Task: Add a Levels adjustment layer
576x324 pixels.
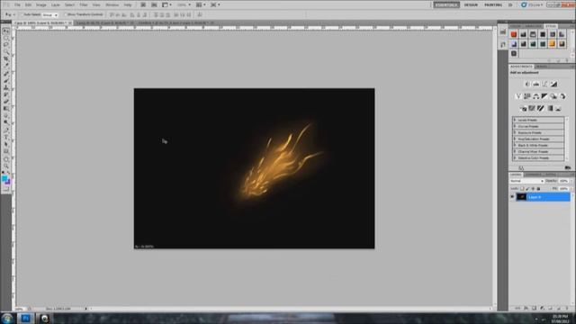Action: tap(536, 84)
